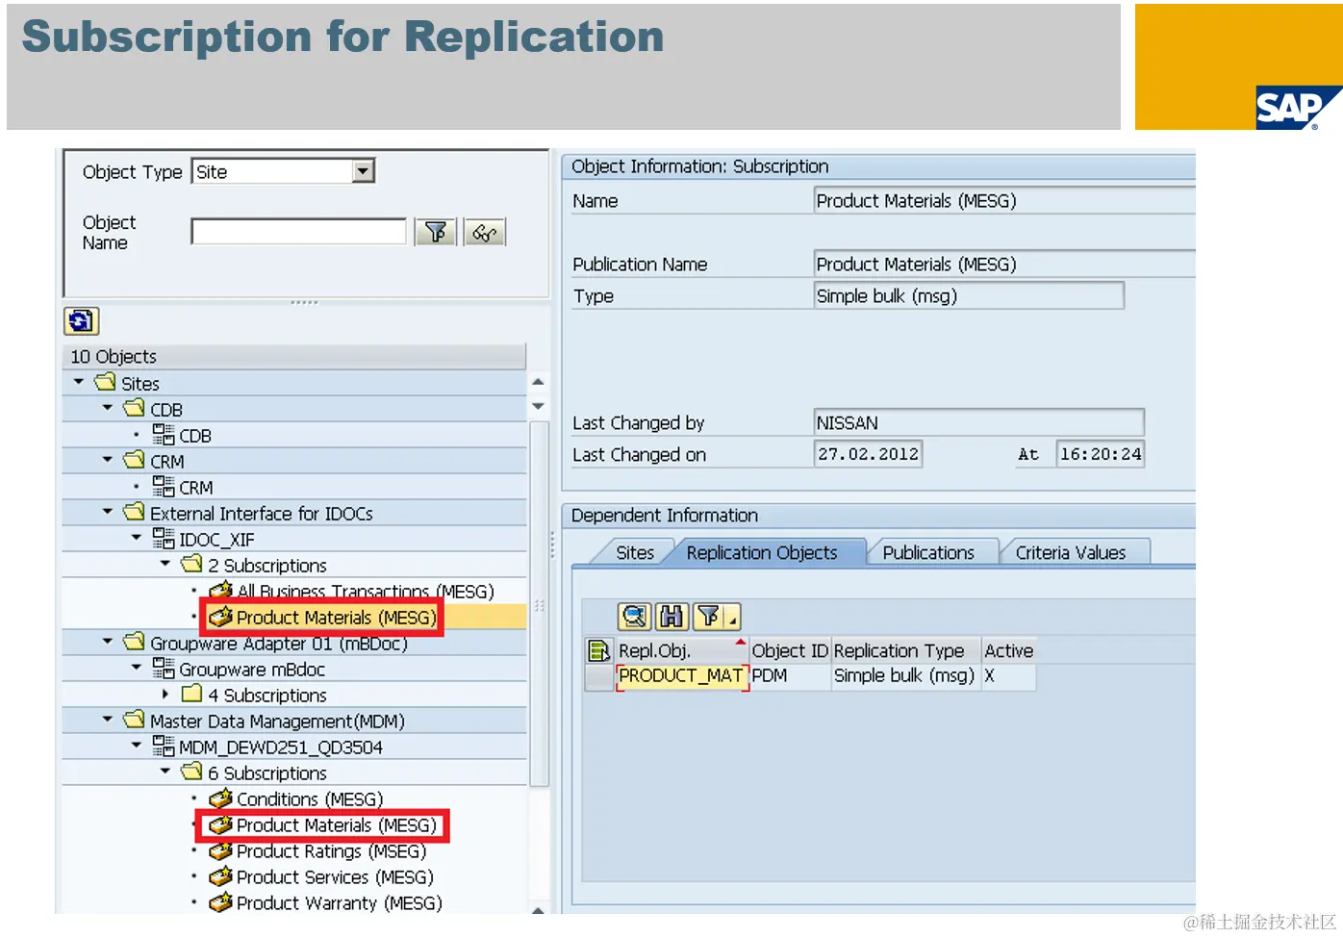
Task: Click the time field 16:20:24
Action: pyautogui.click(x=1101, y=454)
